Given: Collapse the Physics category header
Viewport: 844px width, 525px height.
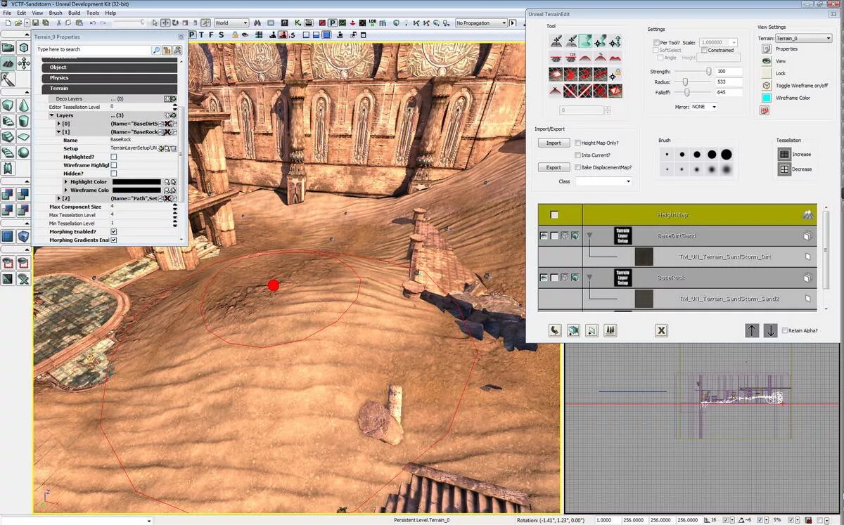Looking at the screenshot, I should point(110,78).
